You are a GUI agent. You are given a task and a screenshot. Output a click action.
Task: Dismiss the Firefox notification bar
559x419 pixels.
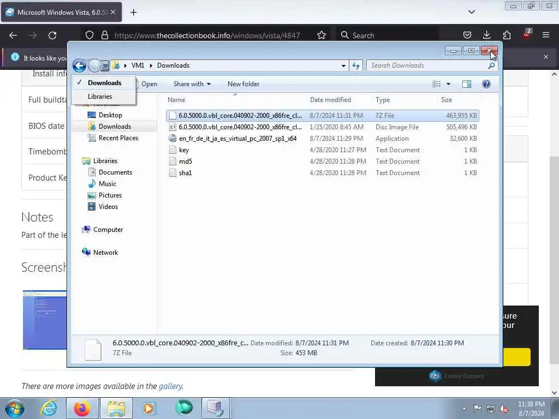pos(546,57)
